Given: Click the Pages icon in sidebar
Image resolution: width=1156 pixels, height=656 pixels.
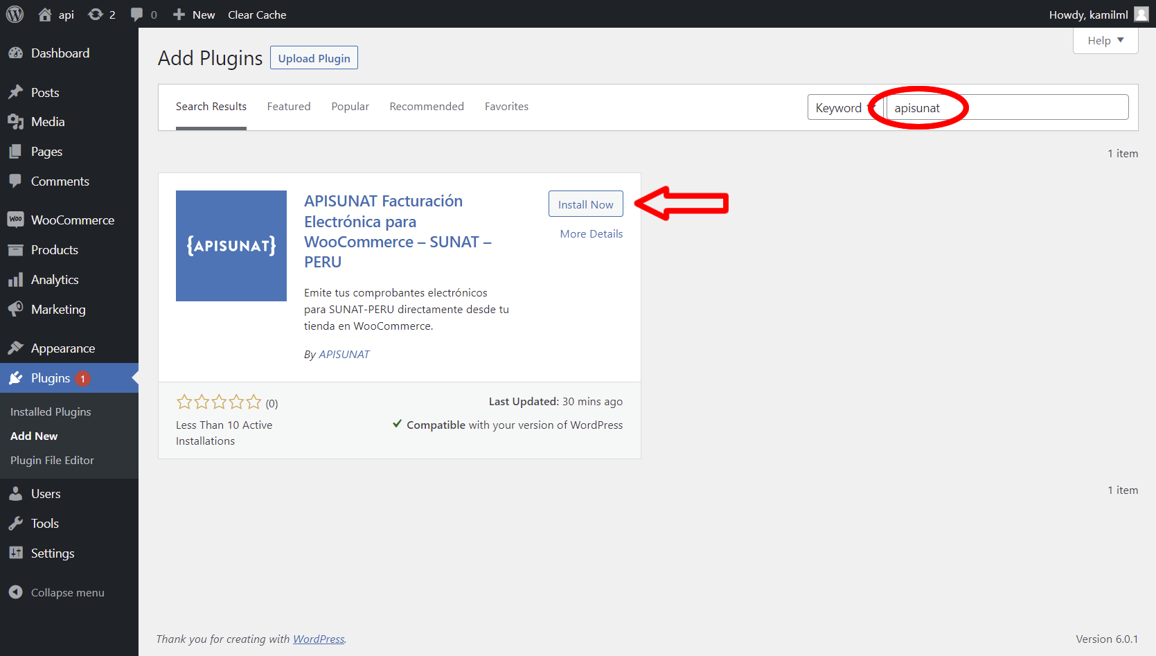Looking at the screenshot, I should click(x=15, y=152).
